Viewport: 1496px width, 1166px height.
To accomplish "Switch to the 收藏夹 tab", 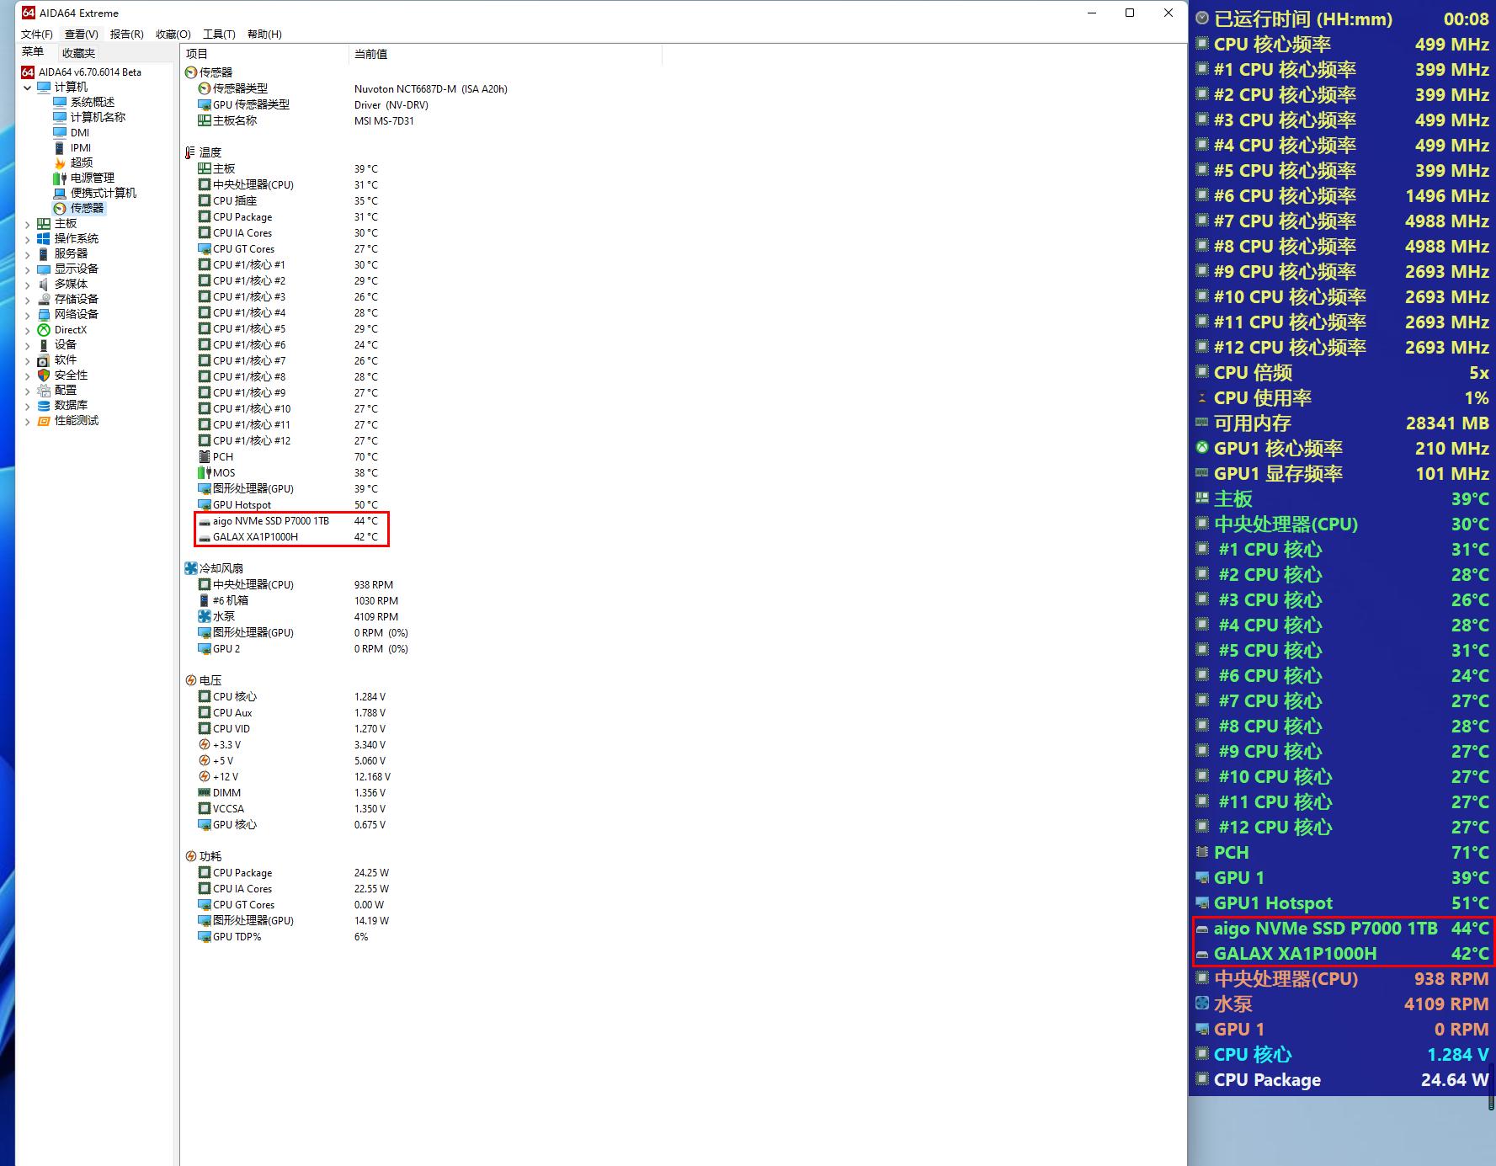I will coord(78,53).
